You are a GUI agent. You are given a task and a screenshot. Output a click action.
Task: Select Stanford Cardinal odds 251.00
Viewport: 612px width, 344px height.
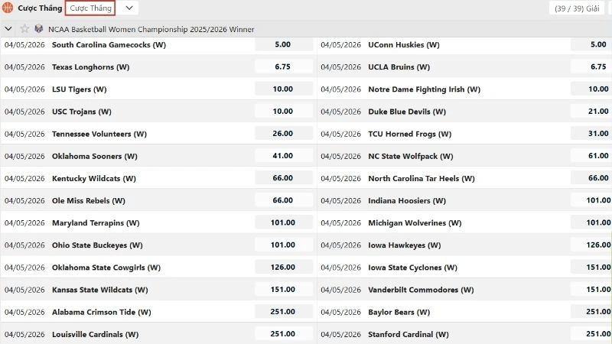click(591, 333)
